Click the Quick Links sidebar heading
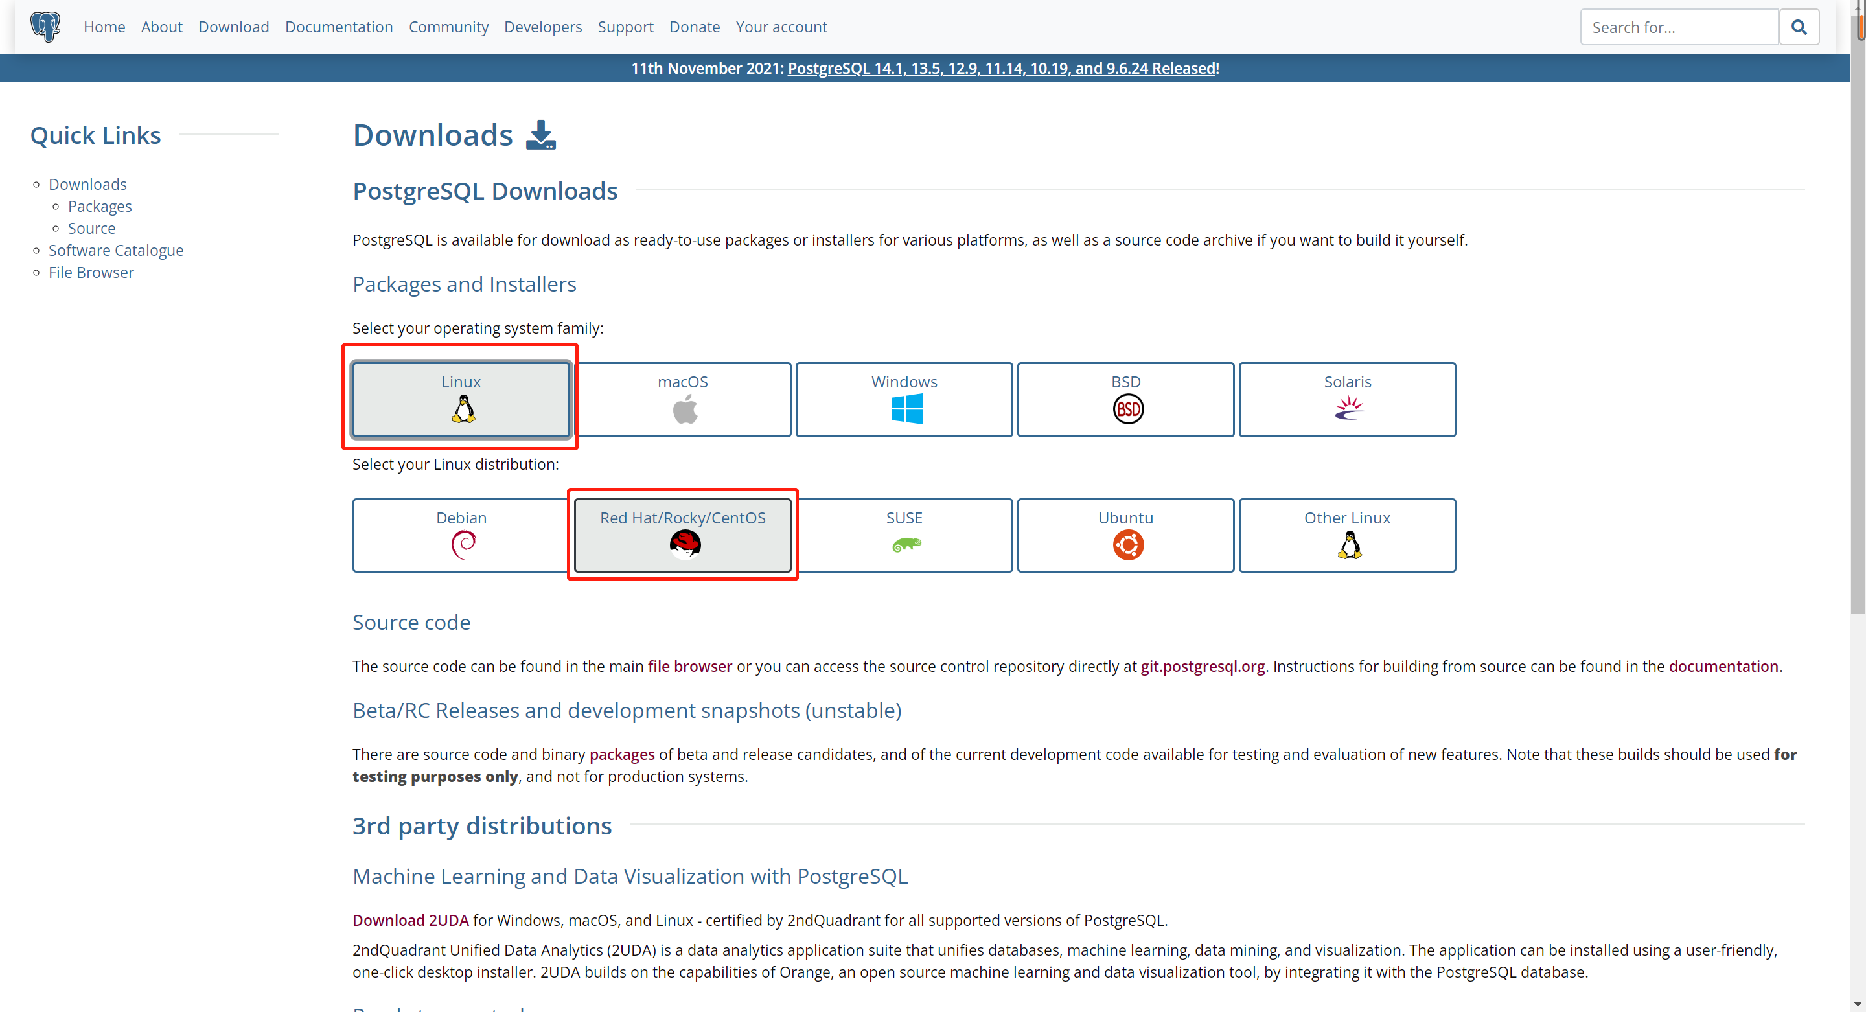1866x1012 pixels. point(96,135)
